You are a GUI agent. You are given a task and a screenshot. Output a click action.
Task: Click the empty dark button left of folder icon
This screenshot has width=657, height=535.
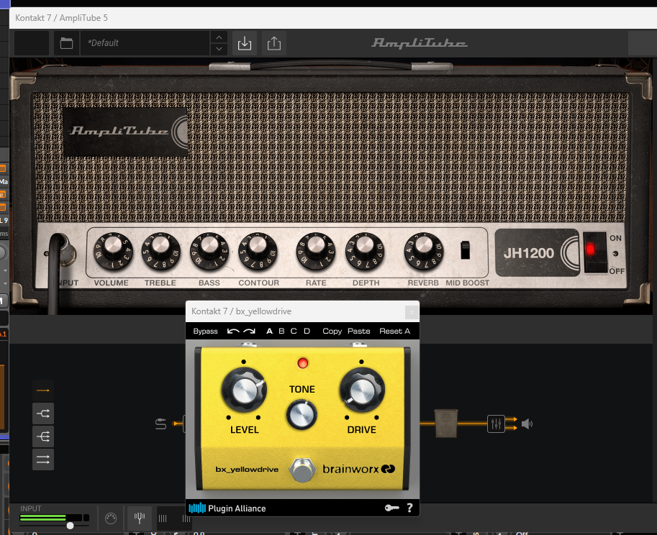pos(32,43)
